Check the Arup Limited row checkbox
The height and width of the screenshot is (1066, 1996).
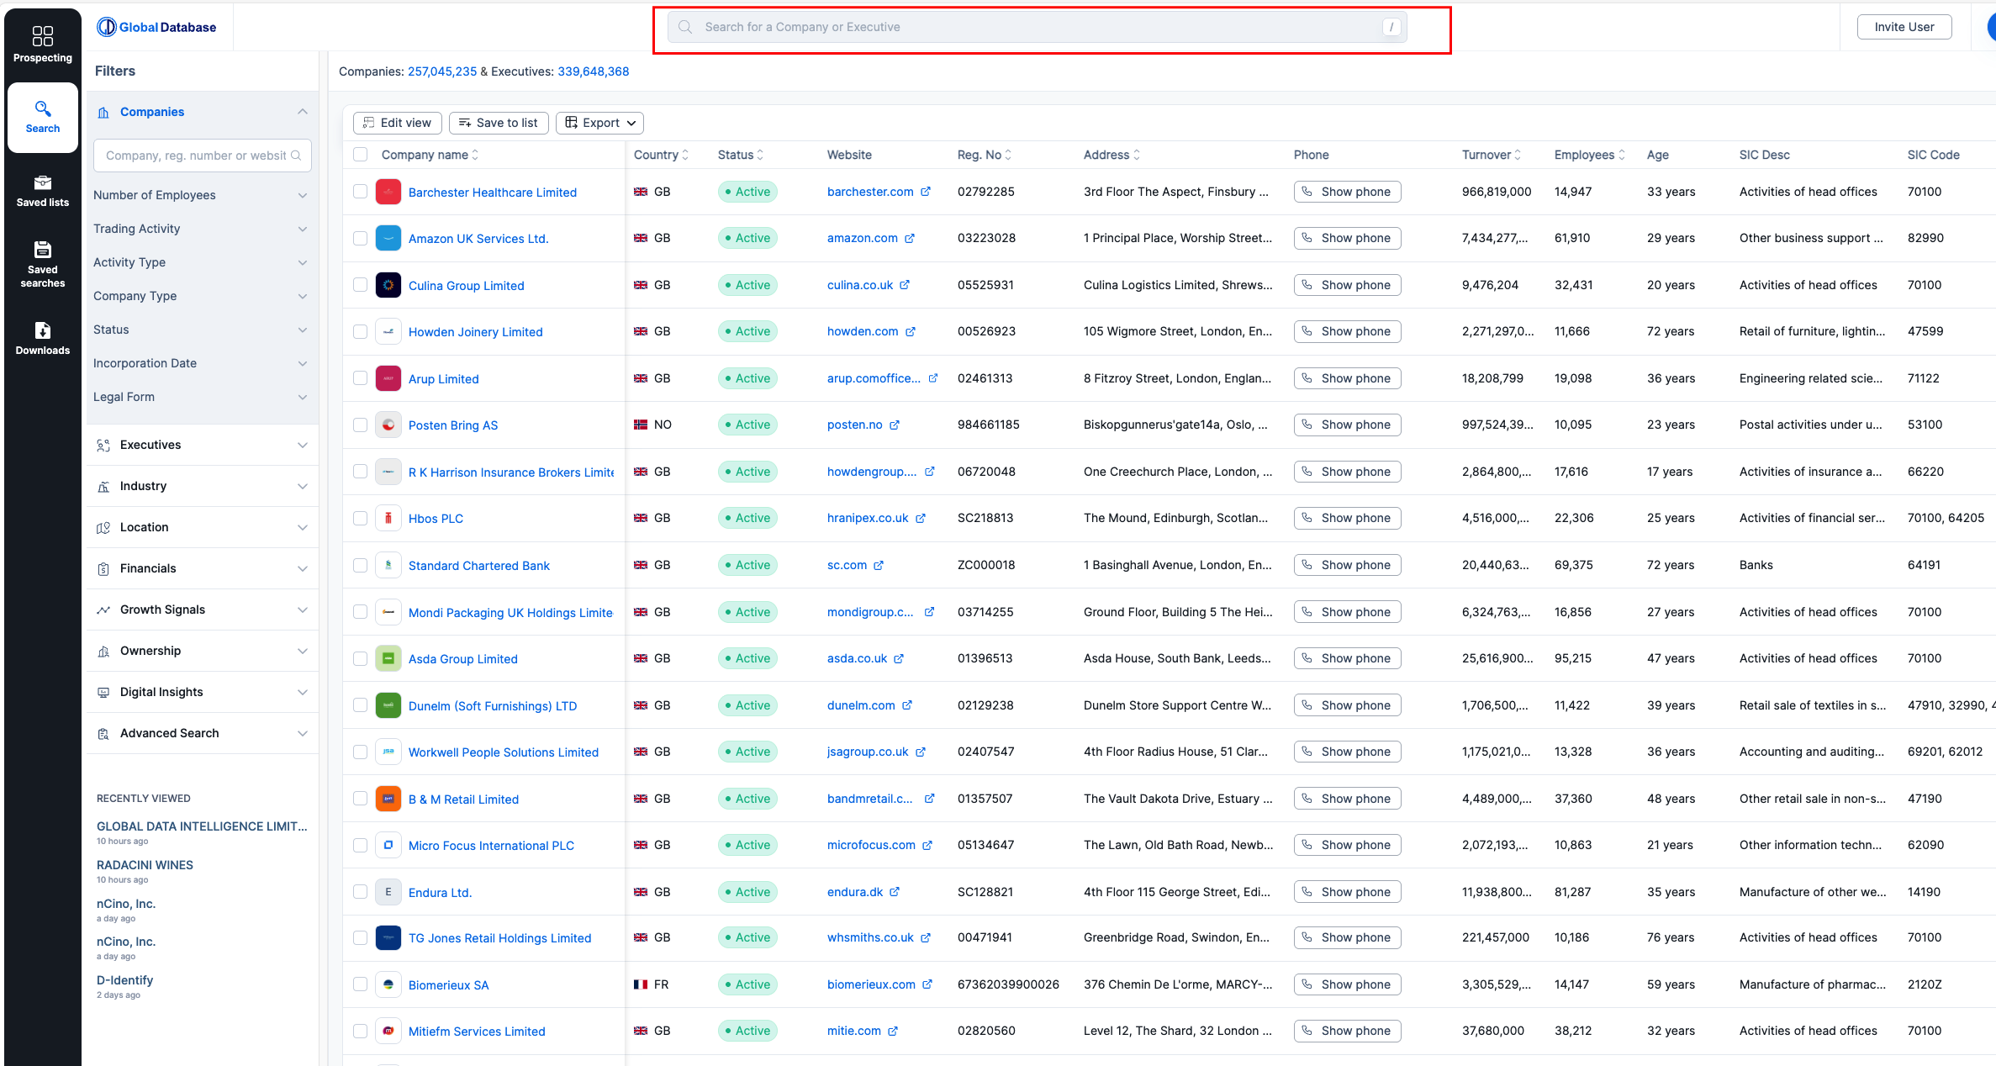tap(361, 378)
